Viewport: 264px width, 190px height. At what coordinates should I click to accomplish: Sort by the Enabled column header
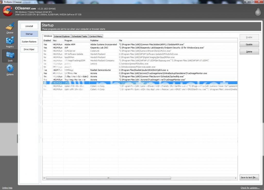[47, 40]
